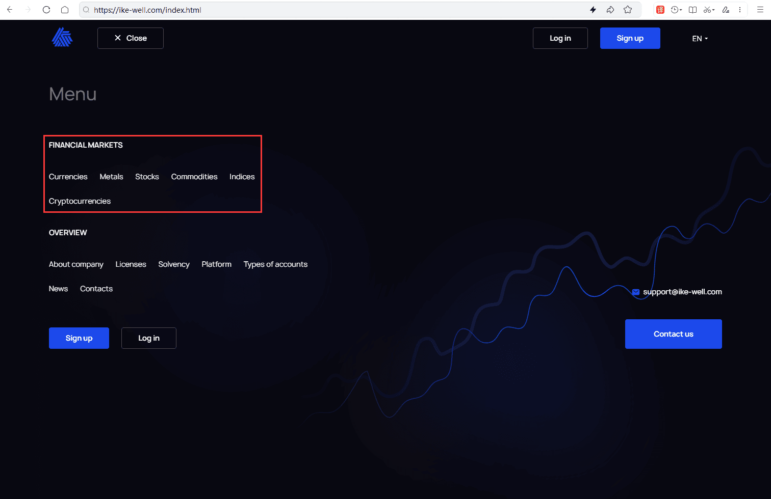Open the history clock icon
Screen dimensions: 771x499
(676, 10)
